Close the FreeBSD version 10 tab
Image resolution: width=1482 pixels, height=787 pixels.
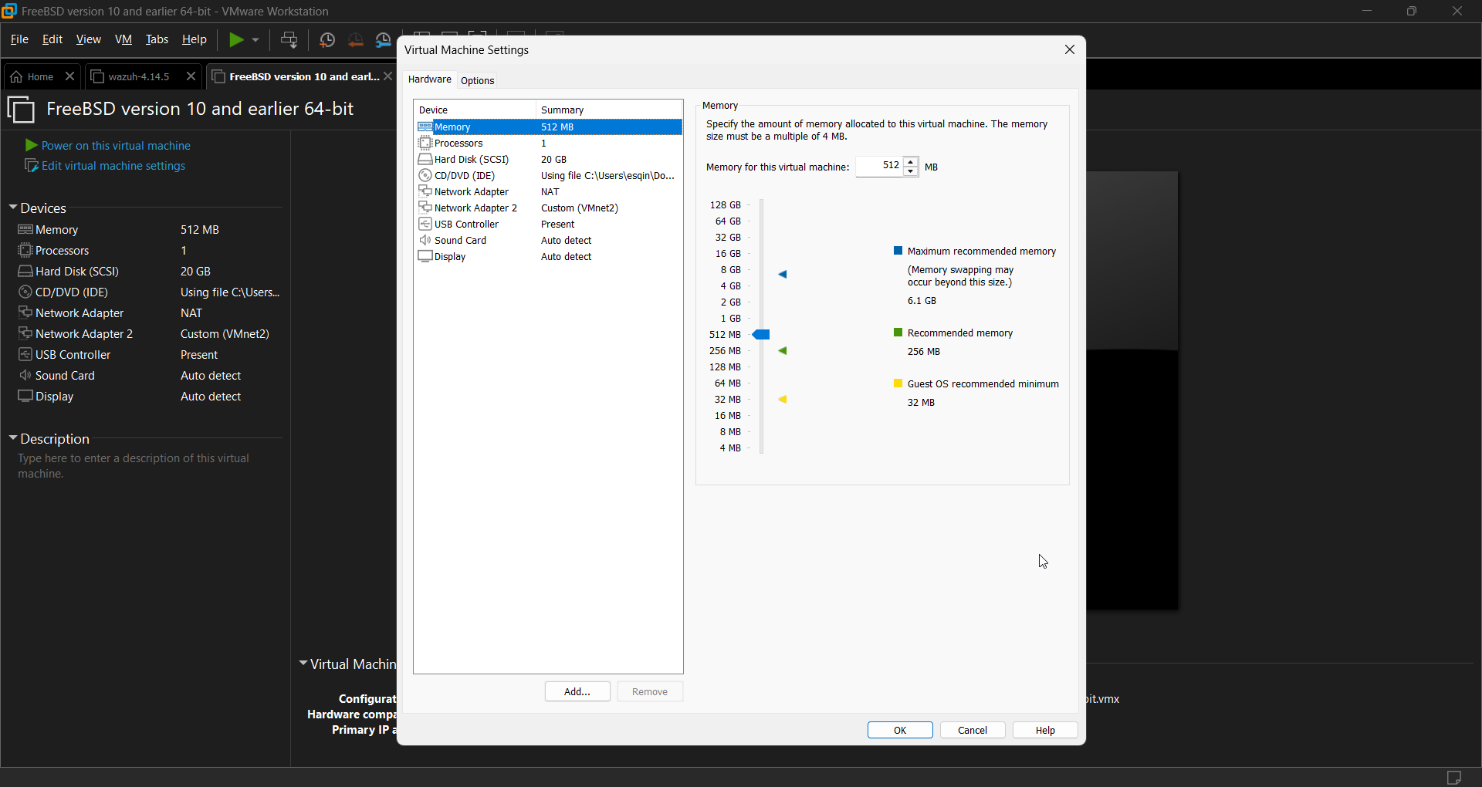click(388, 76)
